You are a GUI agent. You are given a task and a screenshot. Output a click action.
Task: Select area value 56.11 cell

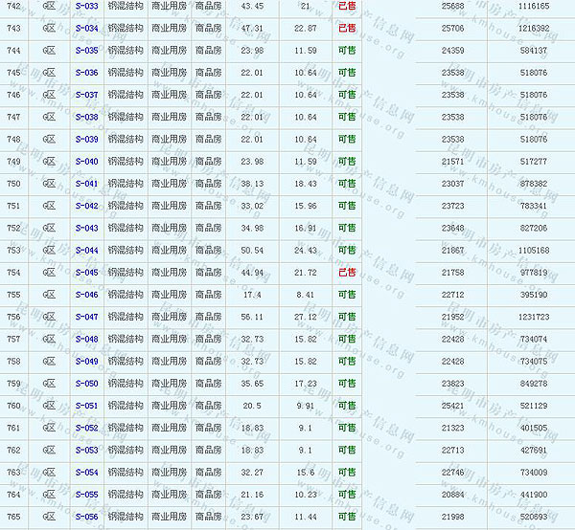pos(252,317)
